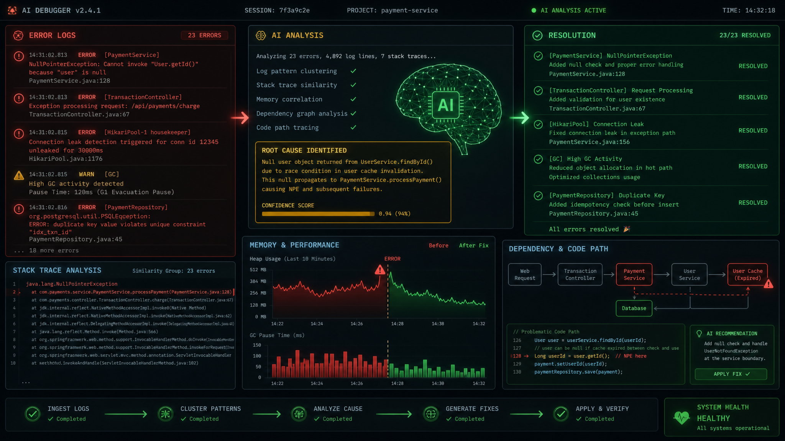Click the AI Recommendation lightbulb icon
The height and width of the screenshot is (441, 785).
pos(699,333)
